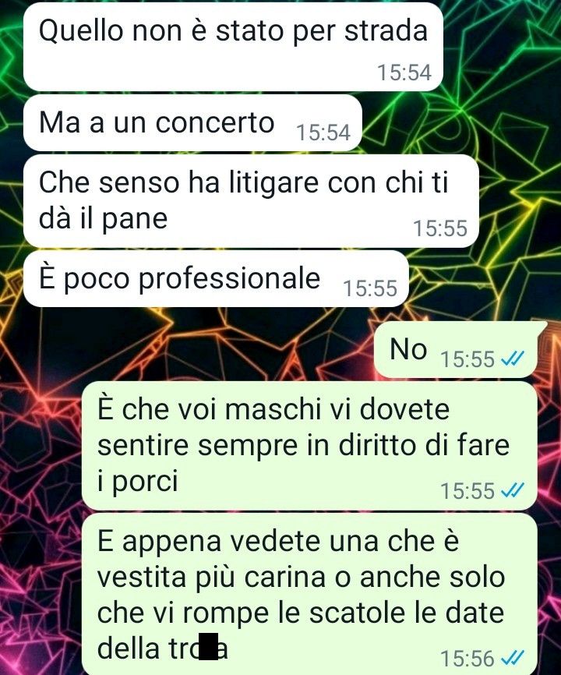The height and width of the screenshot is (675, 561).
Task: Select the 'Quello non è stato per strada' message
Action: [x=233, y=47]
